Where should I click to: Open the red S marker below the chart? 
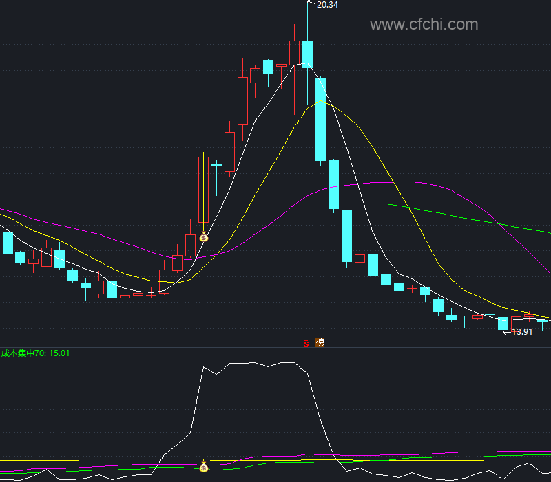point(306,342)
